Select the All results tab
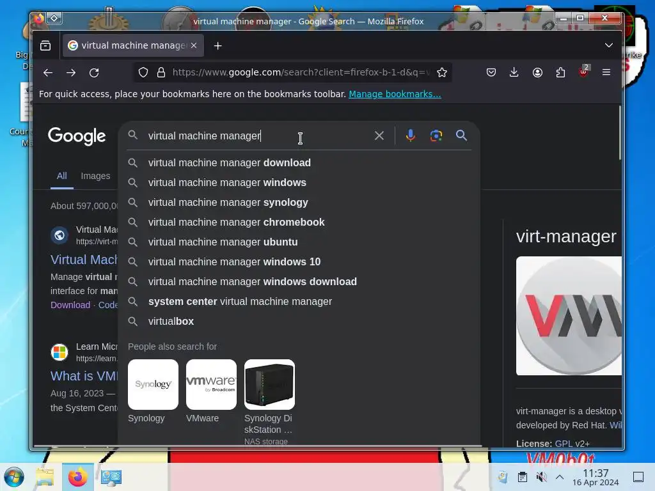The width and height of the screenshot is (655, 491). (62, 176)
